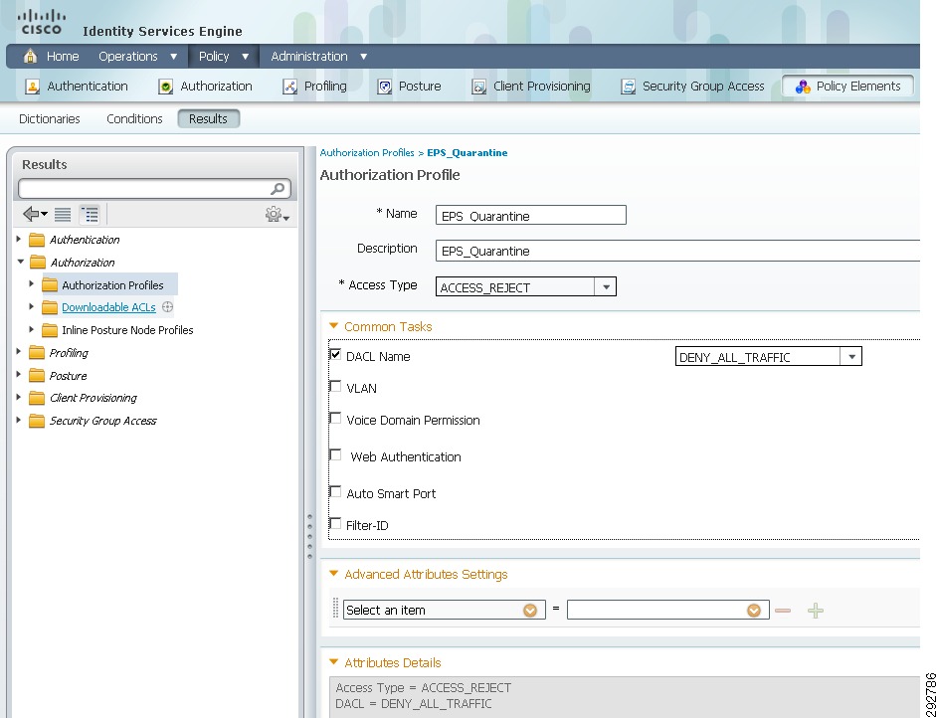This screenshot has width=936, height=718.
Task: Expand the Downloadable ACLs tree arrow
Action: pos(32,306)
